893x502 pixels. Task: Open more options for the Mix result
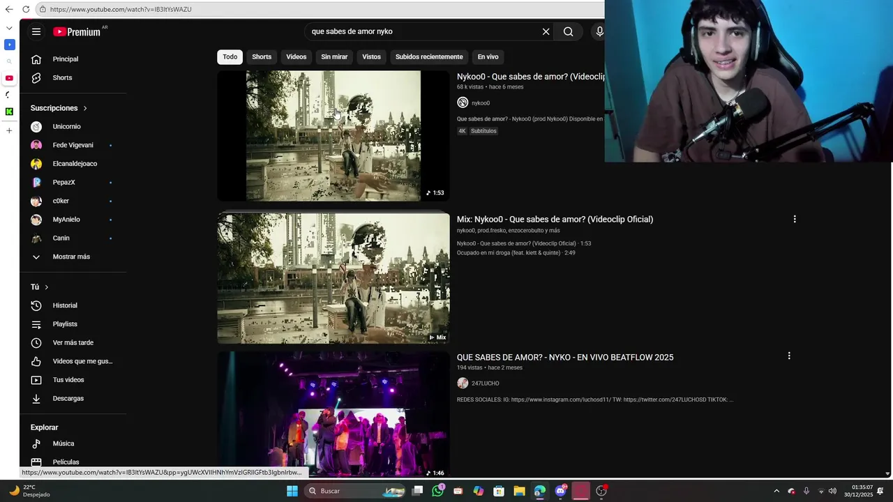[x=794, y=219]
